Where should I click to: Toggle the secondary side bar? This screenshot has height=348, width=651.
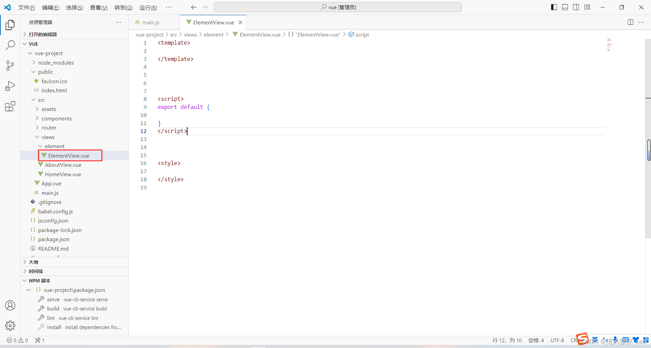(x=576, y=7)
